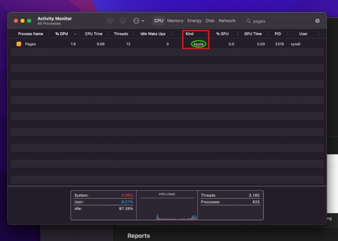The height and width of the screenshot is (241, 338).
Task: Clear the search field text
Action: [317, 21]
